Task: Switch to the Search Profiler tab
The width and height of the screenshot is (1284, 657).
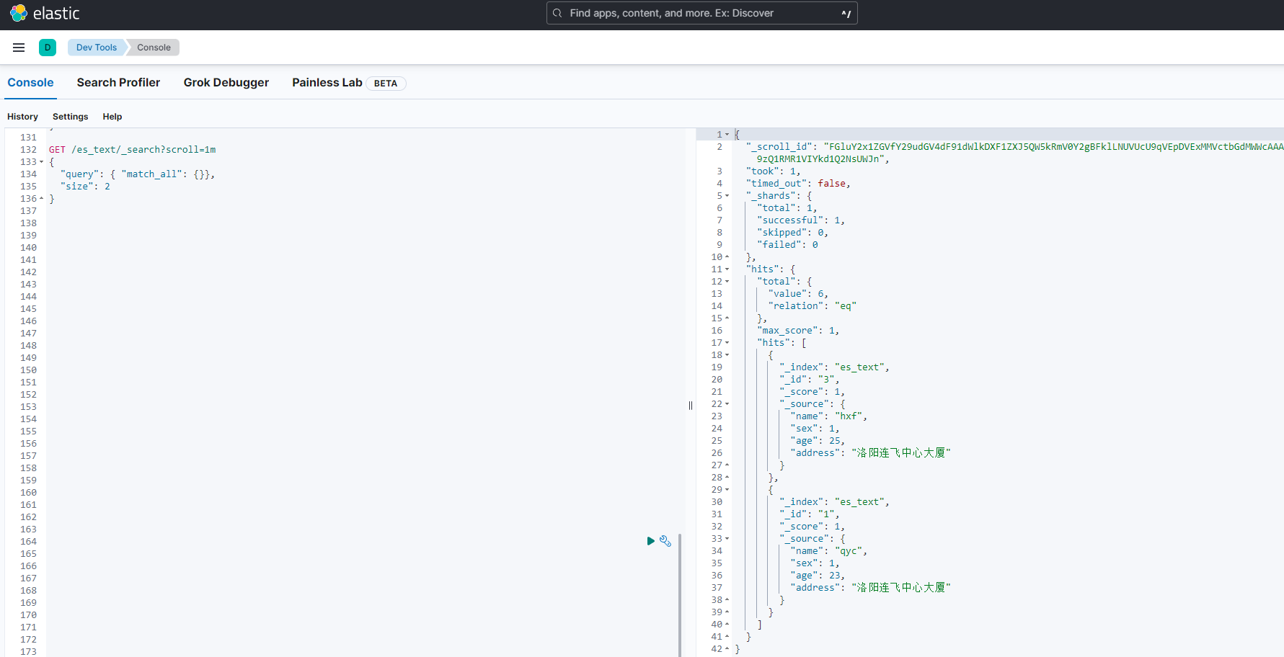Action: click(x=118, y=83)
